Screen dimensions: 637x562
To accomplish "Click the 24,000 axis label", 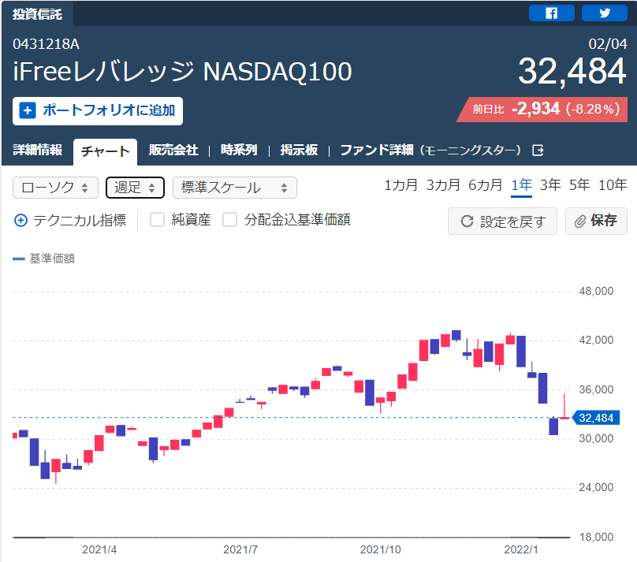I will click(x=596, y=487).
